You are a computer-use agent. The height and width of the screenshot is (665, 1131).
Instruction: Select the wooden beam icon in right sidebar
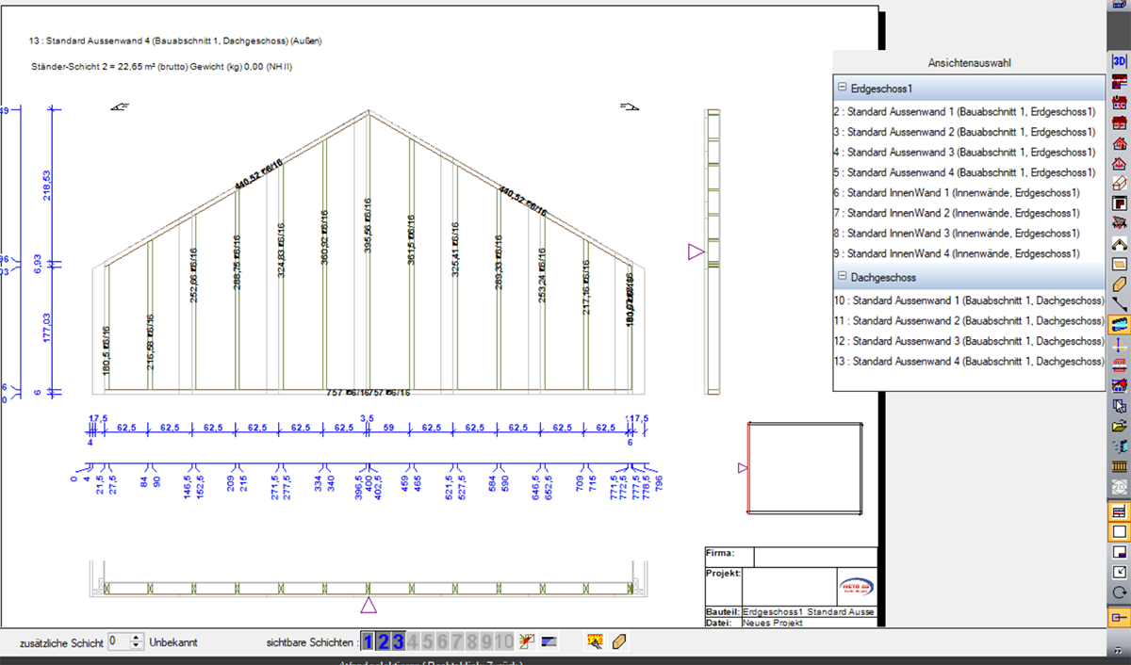[x=1120, y=284]
